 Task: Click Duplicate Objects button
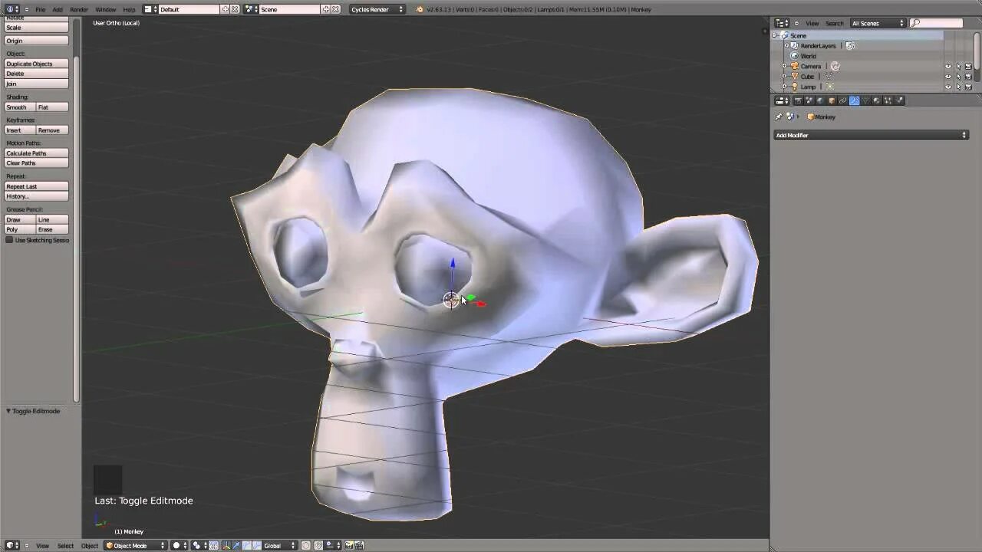click(x=37, y=64)
